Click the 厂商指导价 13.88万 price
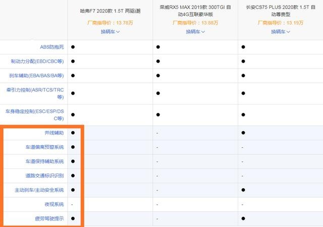This screenshot has height=227, width=323. coord(195,23)
